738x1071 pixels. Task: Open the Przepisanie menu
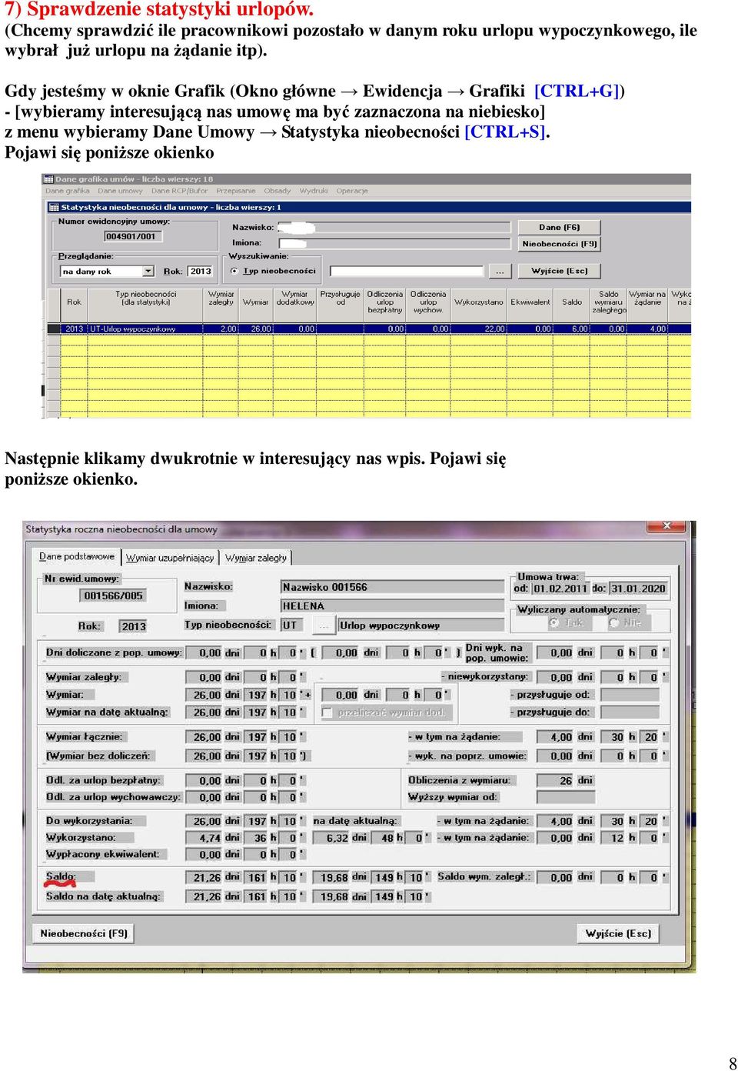(x=236, y=191)
